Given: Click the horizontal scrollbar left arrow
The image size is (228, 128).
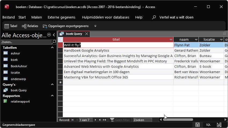Looking at the screenshot, I should [161, 120].
